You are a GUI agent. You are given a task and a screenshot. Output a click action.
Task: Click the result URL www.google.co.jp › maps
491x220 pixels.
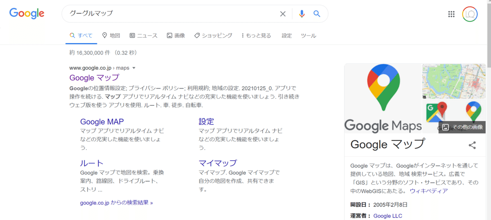(x=99, y=68)
